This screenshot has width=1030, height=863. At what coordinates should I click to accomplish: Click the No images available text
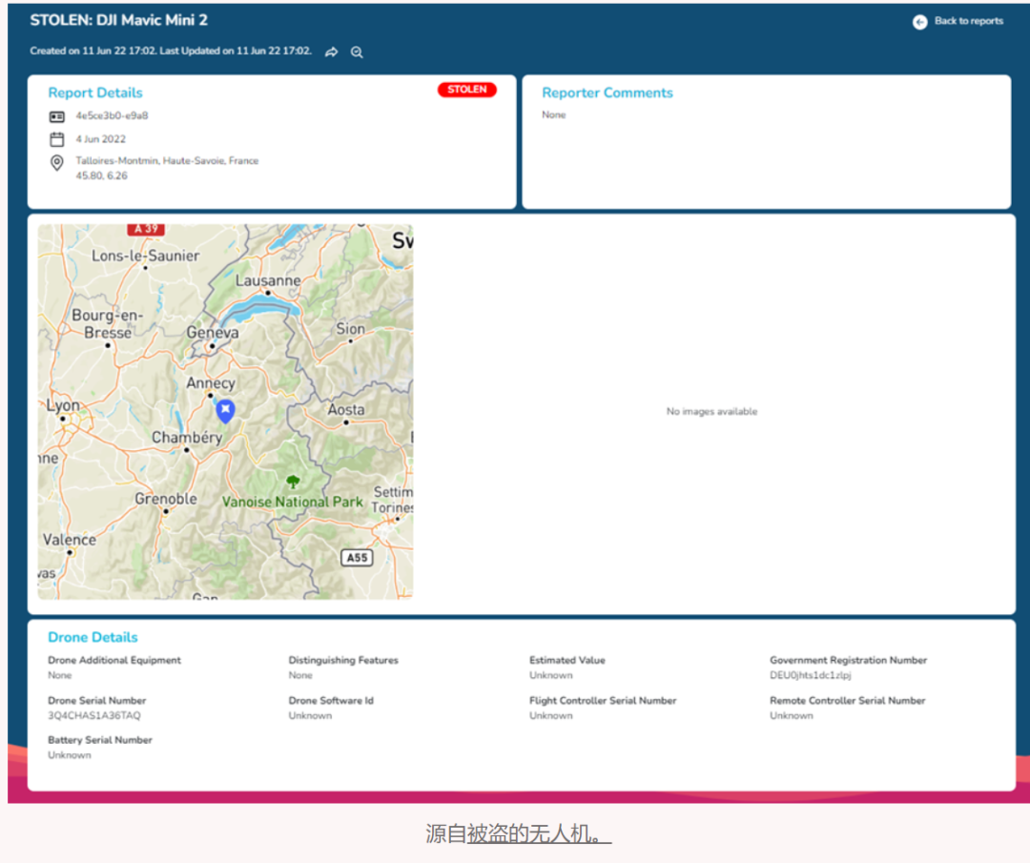pyautogui.click(x=711, y=411)
